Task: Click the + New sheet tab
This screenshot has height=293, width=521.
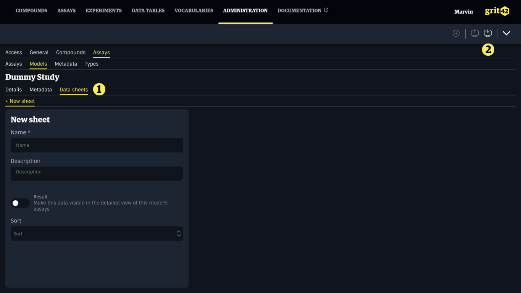Action: (20, 101)
